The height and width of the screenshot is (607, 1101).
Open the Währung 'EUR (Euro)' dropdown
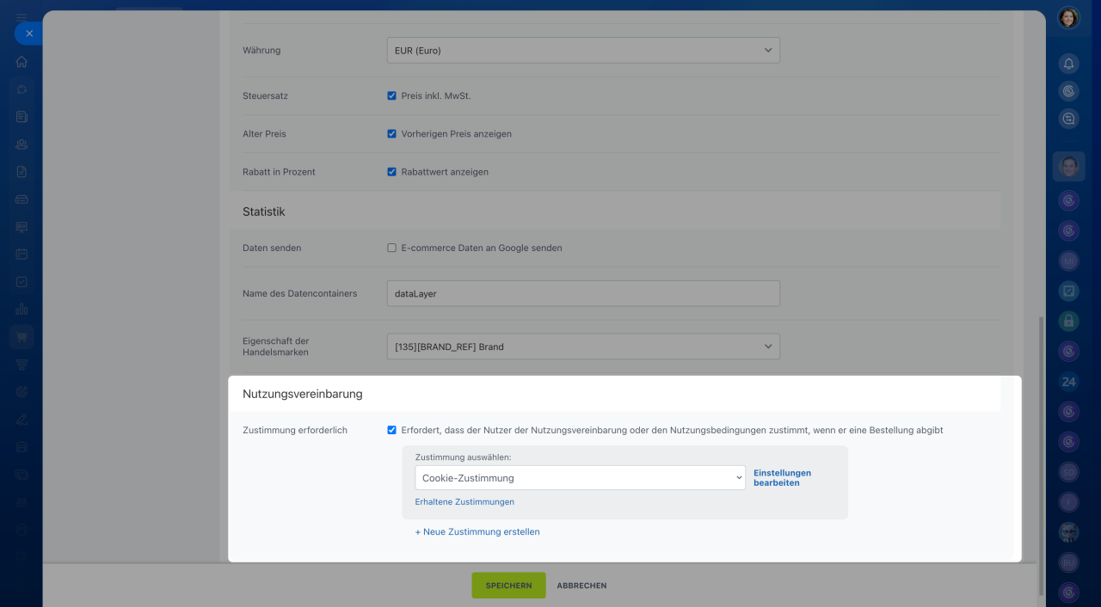click(583, 50)
